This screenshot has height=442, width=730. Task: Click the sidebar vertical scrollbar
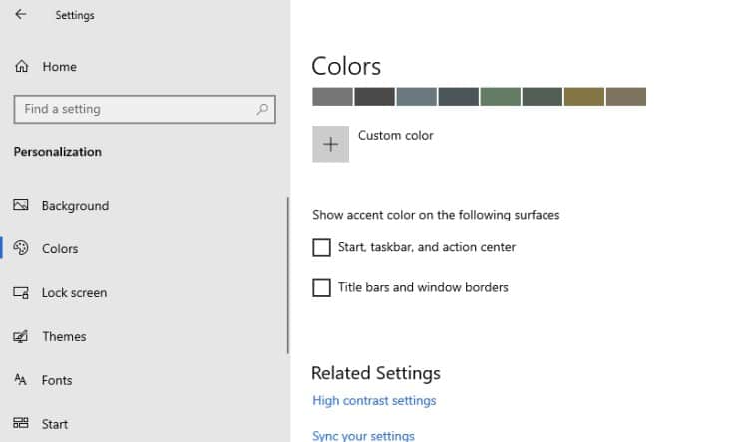(x=288, y=274)
